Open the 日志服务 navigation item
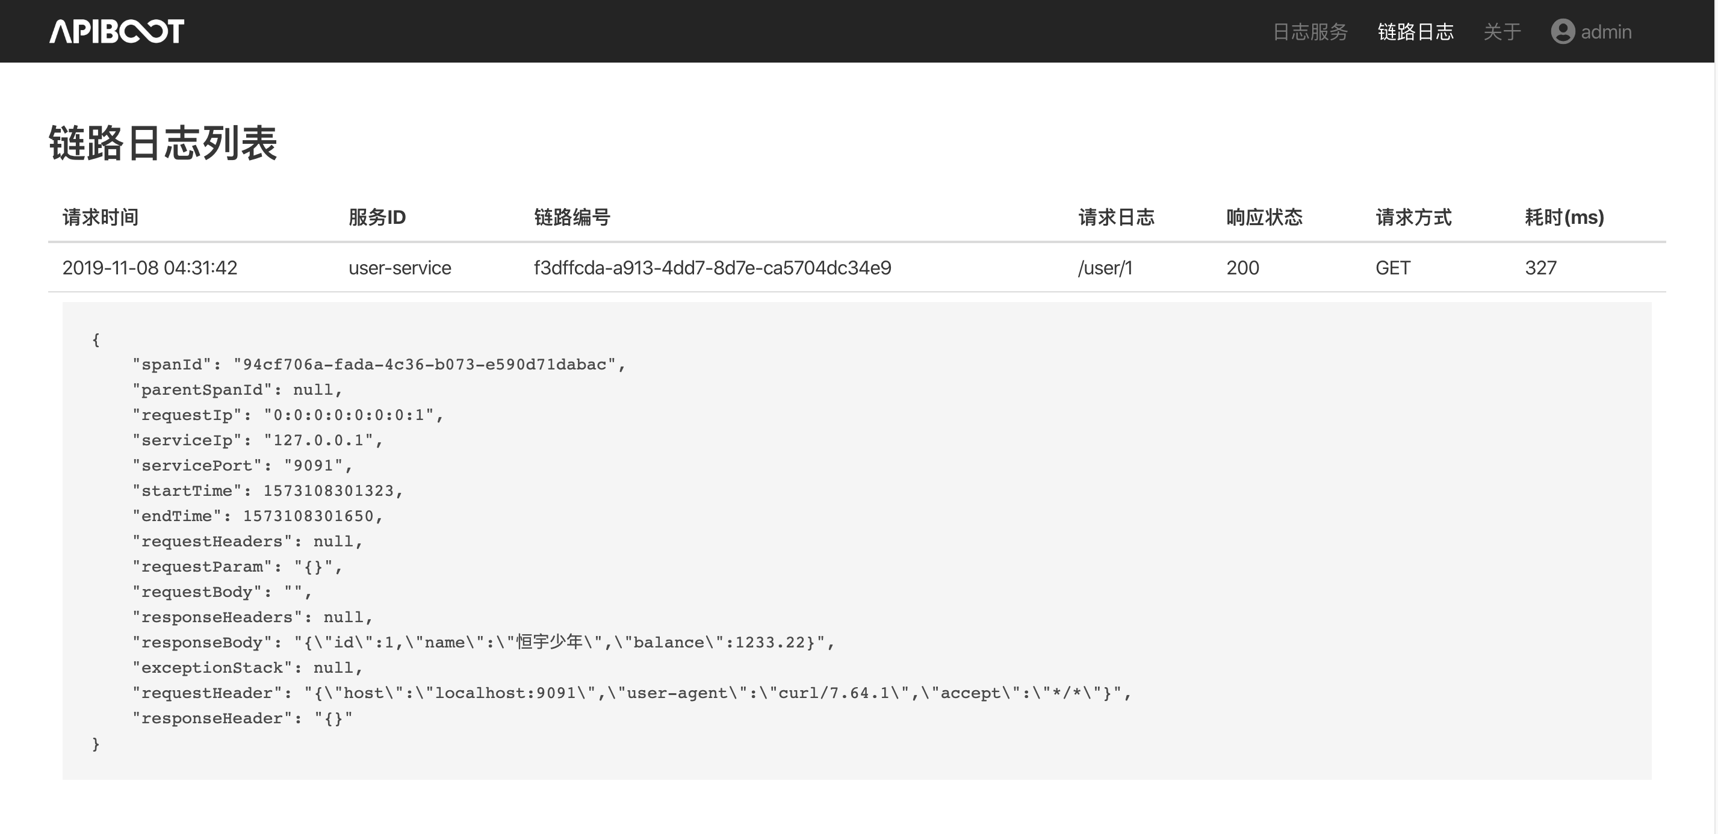 [x=1310, y=31]
